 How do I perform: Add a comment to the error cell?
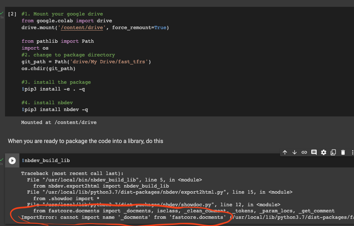coord(313,152)
